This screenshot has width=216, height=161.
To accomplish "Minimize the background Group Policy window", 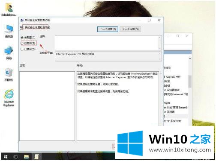I will [x=168, y=36].
